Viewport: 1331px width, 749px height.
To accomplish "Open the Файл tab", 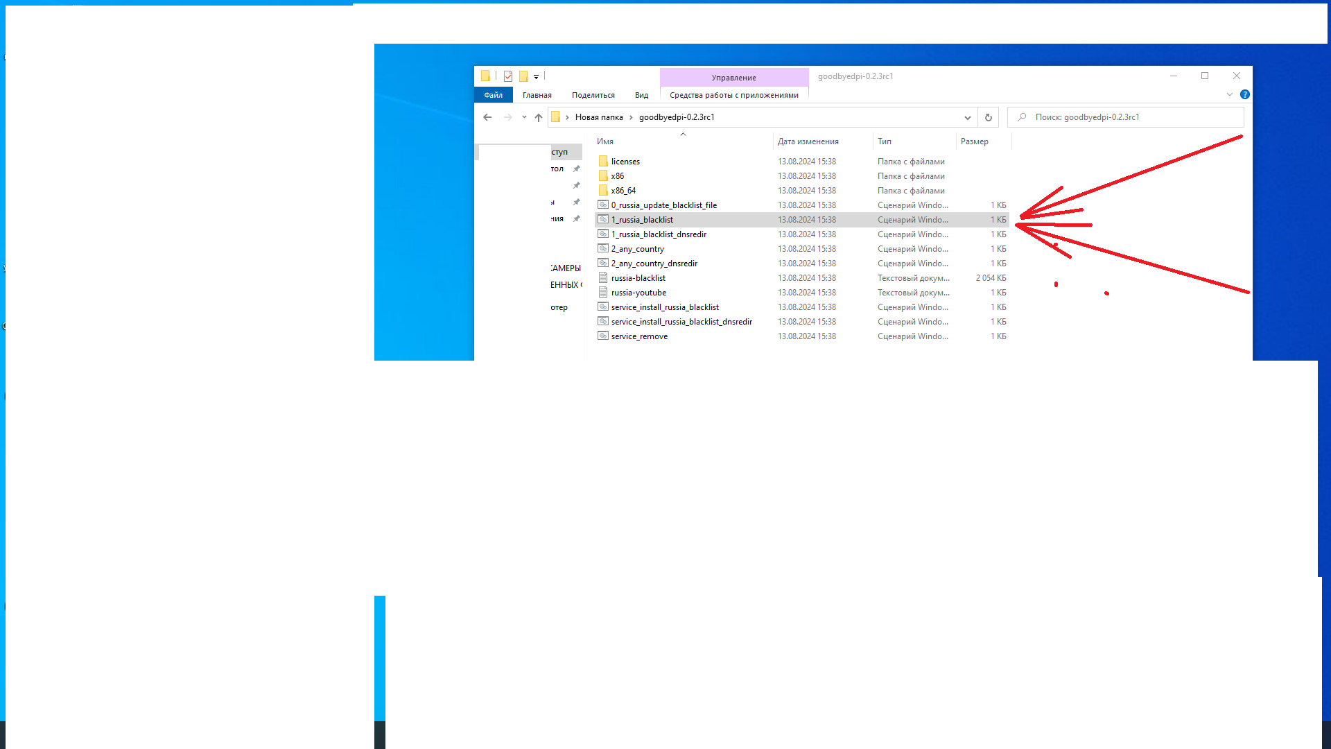I will tap(493, 95).
